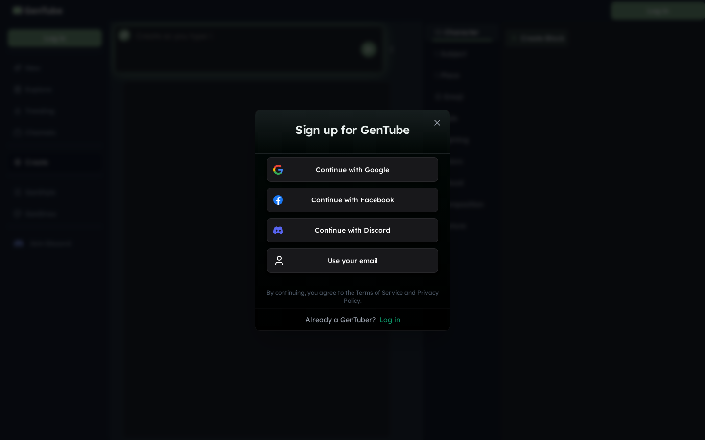Choose Continue with Facebook

tap(352, 200)
